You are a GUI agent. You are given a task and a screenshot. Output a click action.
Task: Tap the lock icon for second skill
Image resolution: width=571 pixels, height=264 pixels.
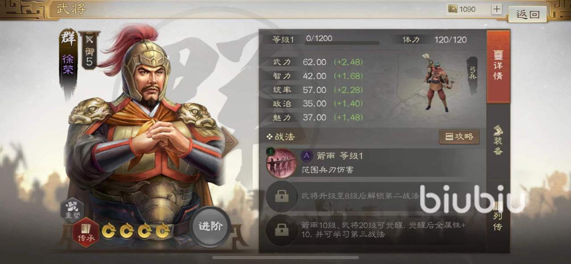(x=281, y=196)
